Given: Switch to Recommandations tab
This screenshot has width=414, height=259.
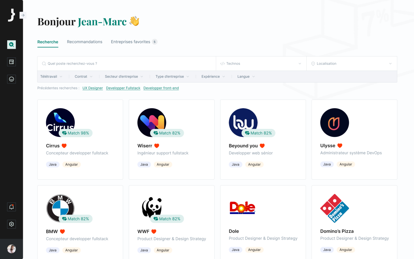Looking at the screenshot, I should click(85, 42).
